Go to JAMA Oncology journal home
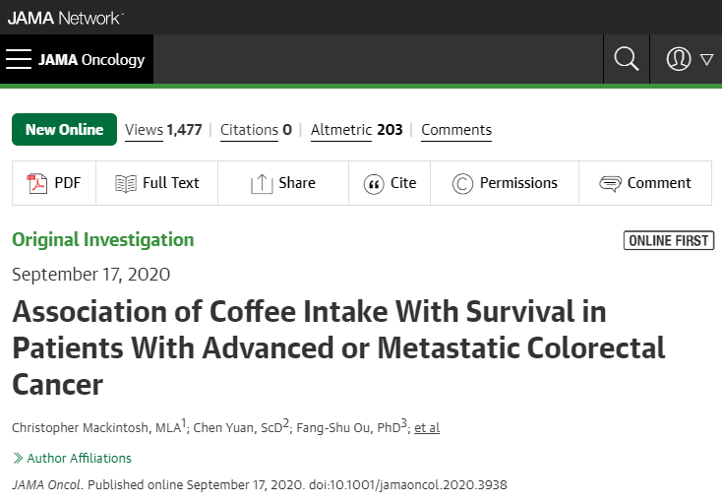Screen dimensions: 722x503 91,60
